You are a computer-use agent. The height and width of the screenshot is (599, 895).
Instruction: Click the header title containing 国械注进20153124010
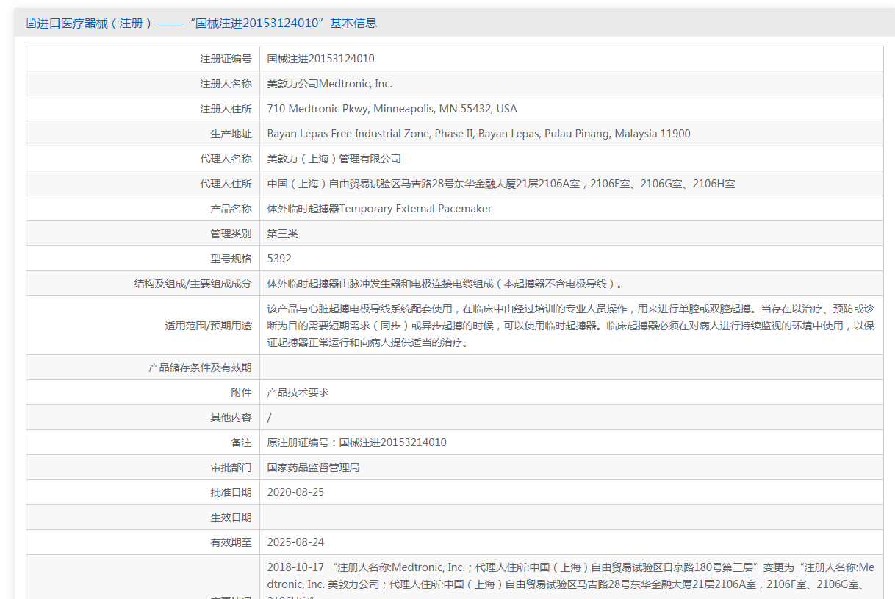[207, 23]
